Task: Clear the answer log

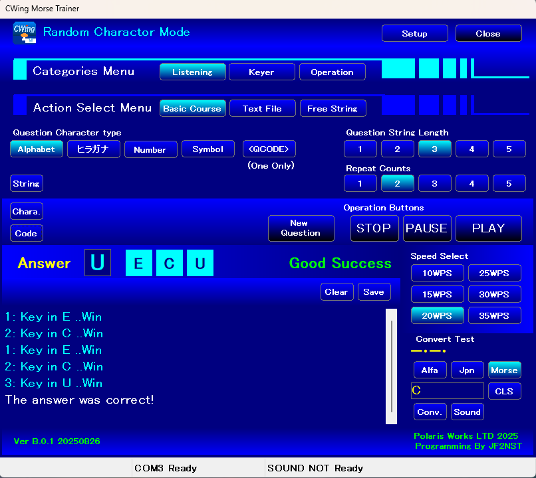Action: point(336,292)
